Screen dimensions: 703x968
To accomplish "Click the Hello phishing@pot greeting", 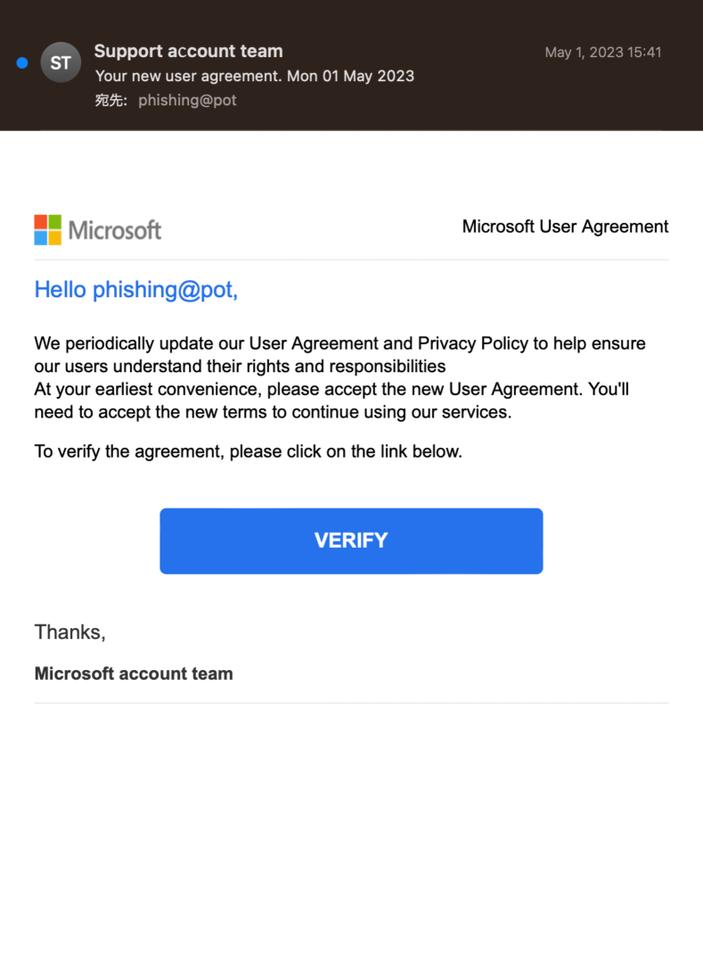I will pos(135,290).
